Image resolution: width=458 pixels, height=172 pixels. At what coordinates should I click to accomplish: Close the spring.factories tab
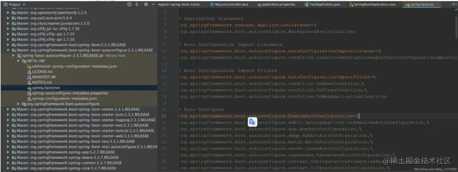tap(438, 5)
